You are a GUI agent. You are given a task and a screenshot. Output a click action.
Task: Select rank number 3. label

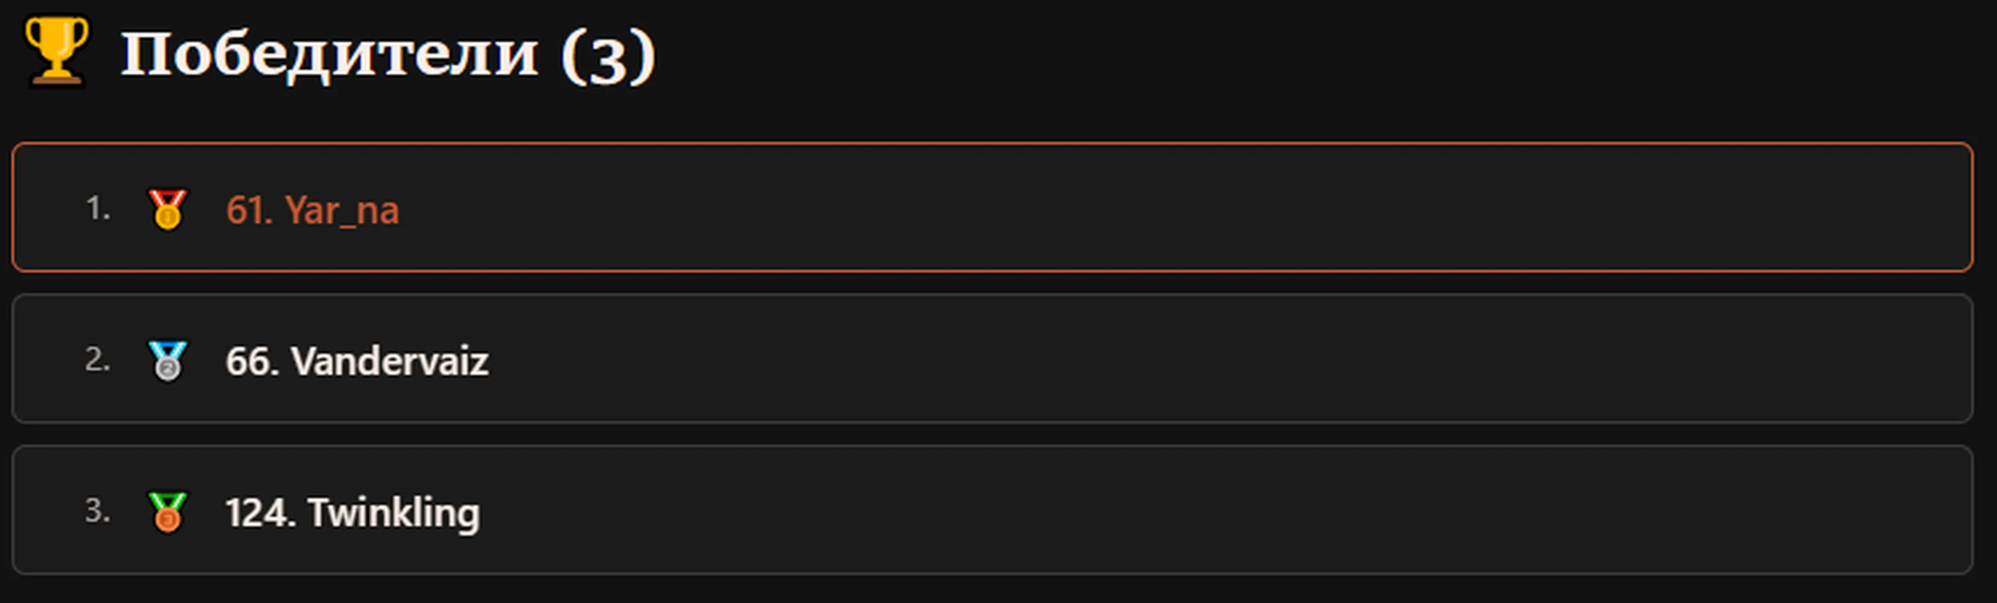(x=98, y=510)
